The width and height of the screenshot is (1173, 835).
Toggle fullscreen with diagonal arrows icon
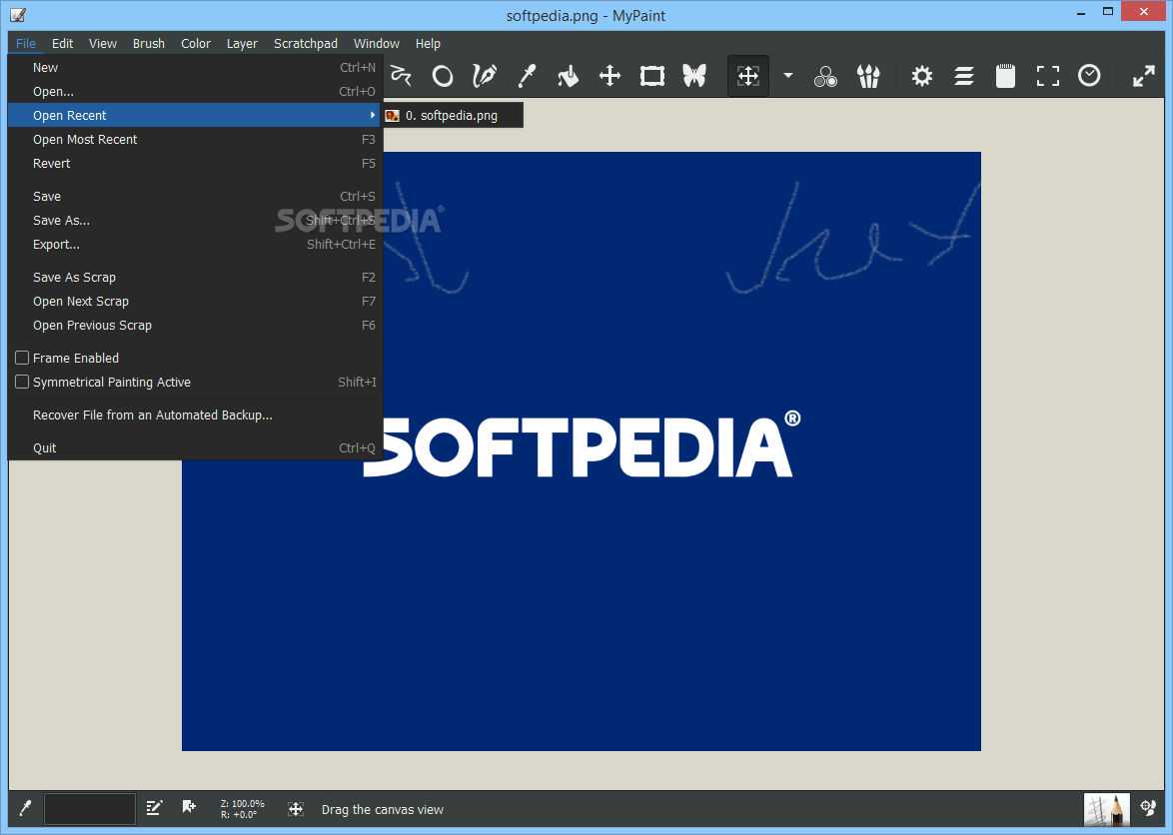click(1143, 76)
